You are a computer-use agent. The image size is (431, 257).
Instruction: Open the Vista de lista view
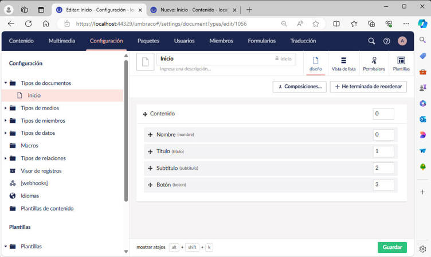(x=343, y=63)
